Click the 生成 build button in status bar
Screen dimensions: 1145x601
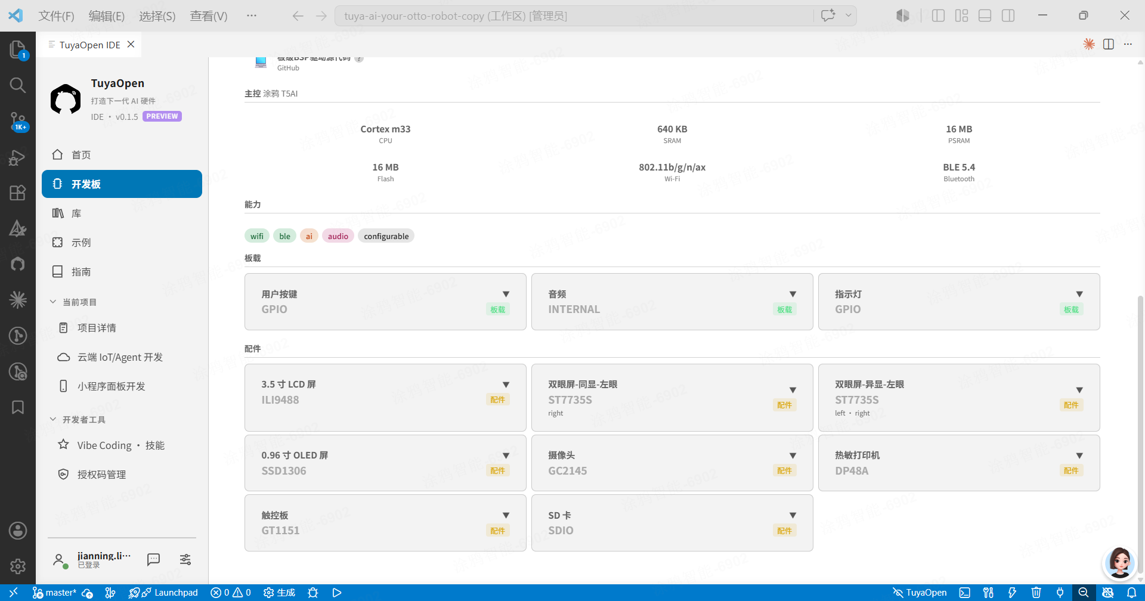[279, 593]
